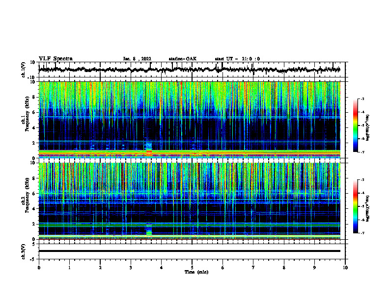Select the "start UT = 21:0 :0" text
389x300 pixels.
pos(237,59)
